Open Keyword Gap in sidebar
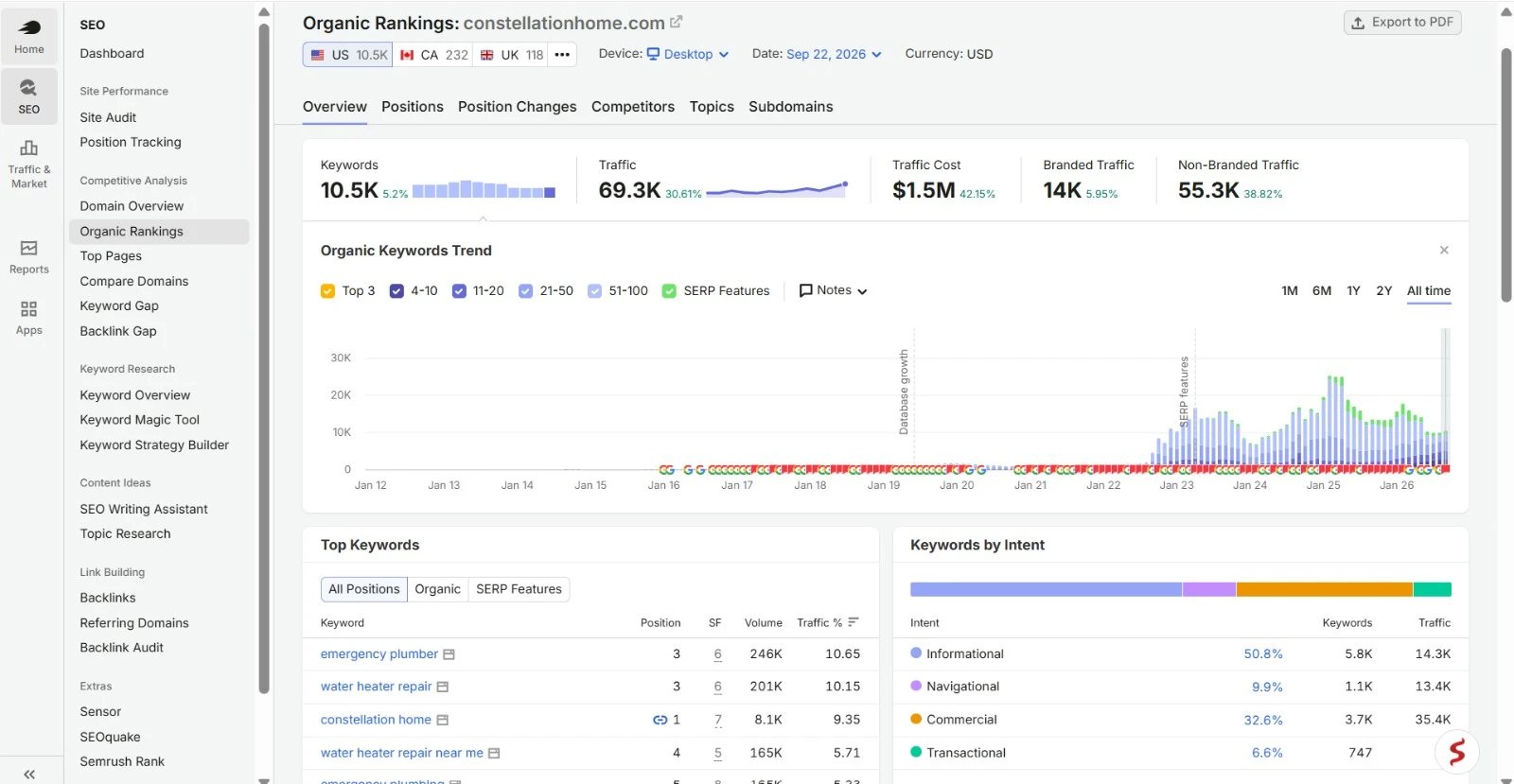 coord(119,306)
